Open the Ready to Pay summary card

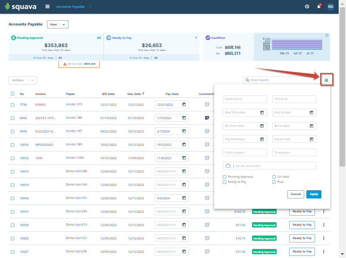tap(152, 47)
